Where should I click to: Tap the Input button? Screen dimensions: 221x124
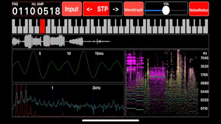pyautogui.click(x=72, y=9)
